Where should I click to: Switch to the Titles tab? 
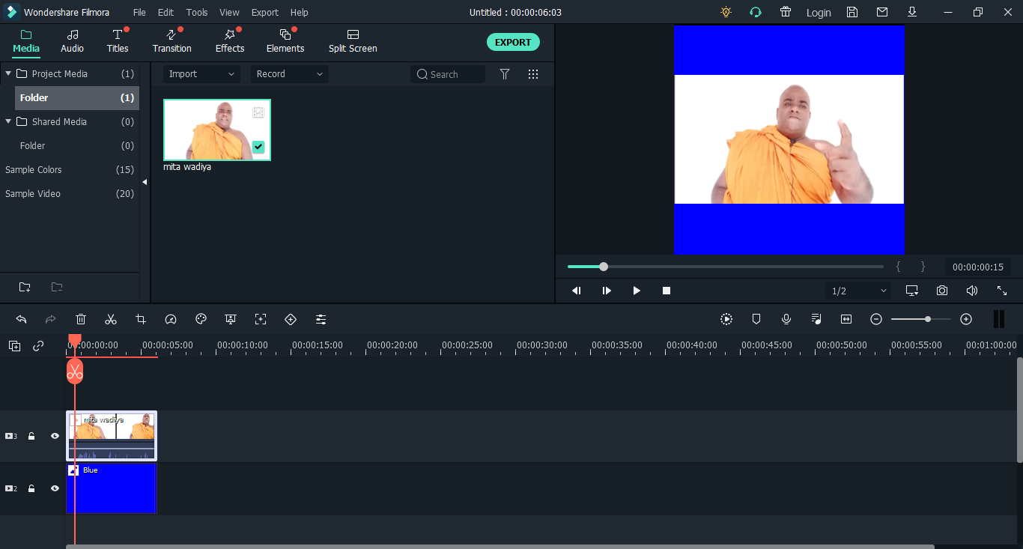[118, 41]
